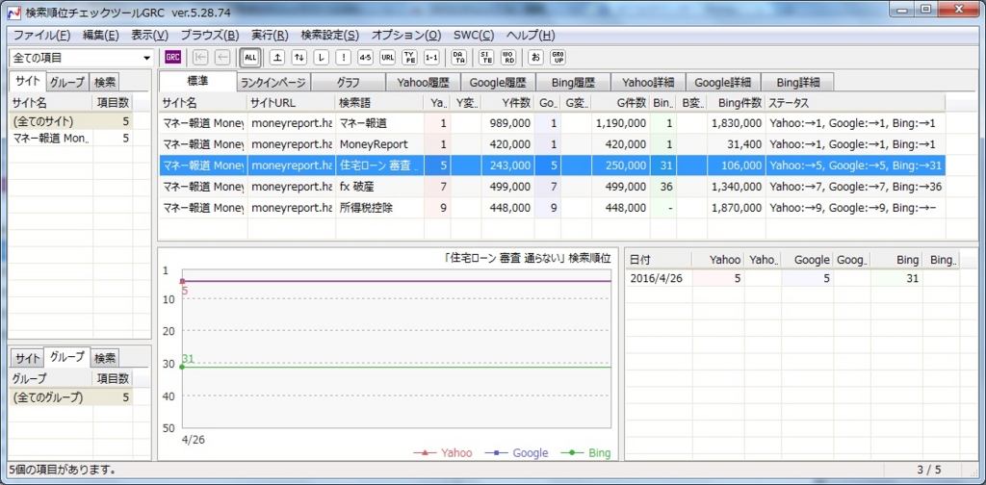Screen dimensions: 986x485
Task: Open the ヘルプ(H) menu
Action: (531, 36)
